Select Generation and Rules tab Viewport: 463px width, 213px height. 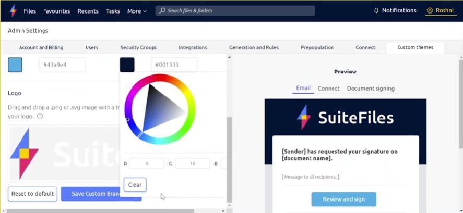pos(254,47)
